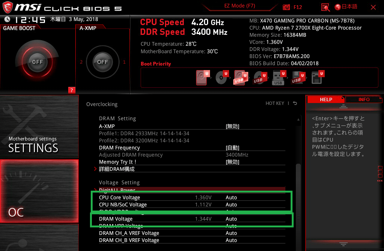This screenshot has height=251, width=384.
Task: Click the DDR Speed 3400 MHz readout
Action: [184, 32]
